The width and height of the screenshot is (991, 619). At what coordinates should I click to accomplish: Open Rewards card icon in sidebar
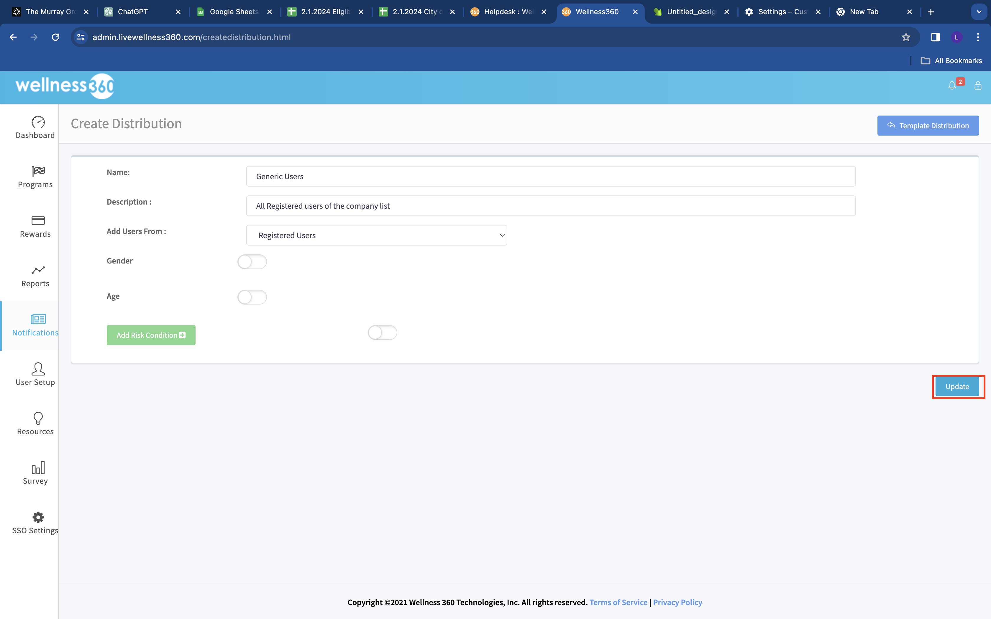tap(38, 221)
